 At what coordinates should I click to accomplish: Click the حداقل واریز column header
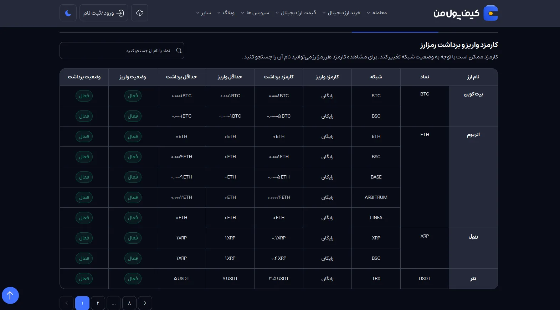(230, 77)
